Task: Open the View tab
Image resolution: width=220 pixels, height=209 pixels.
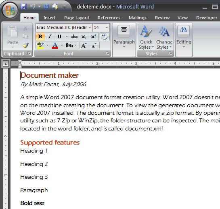Action: (x=182, y=18)
